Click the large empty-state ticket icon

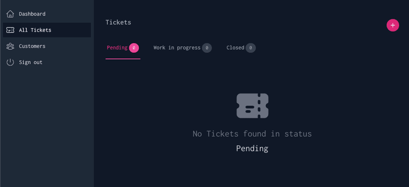tap(252, 106)
